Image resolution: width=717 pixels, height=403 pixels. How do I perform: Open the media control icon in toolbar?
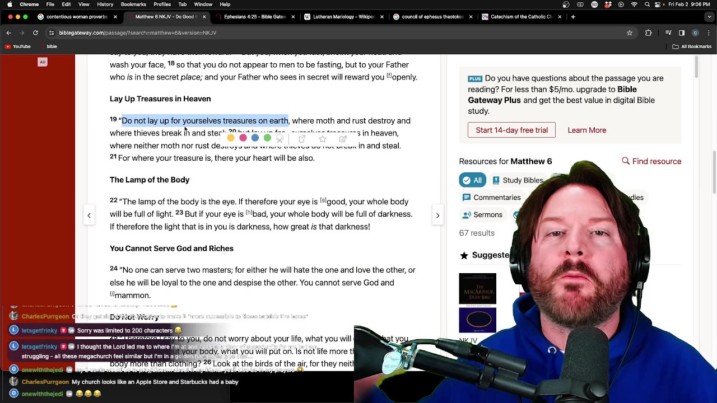coord(668,33)
